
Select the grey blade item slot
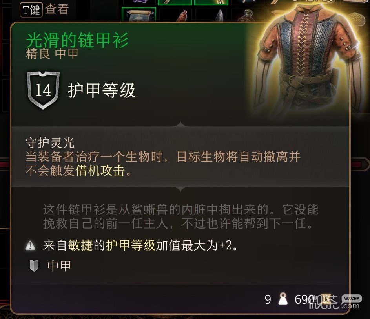(219, 16)
